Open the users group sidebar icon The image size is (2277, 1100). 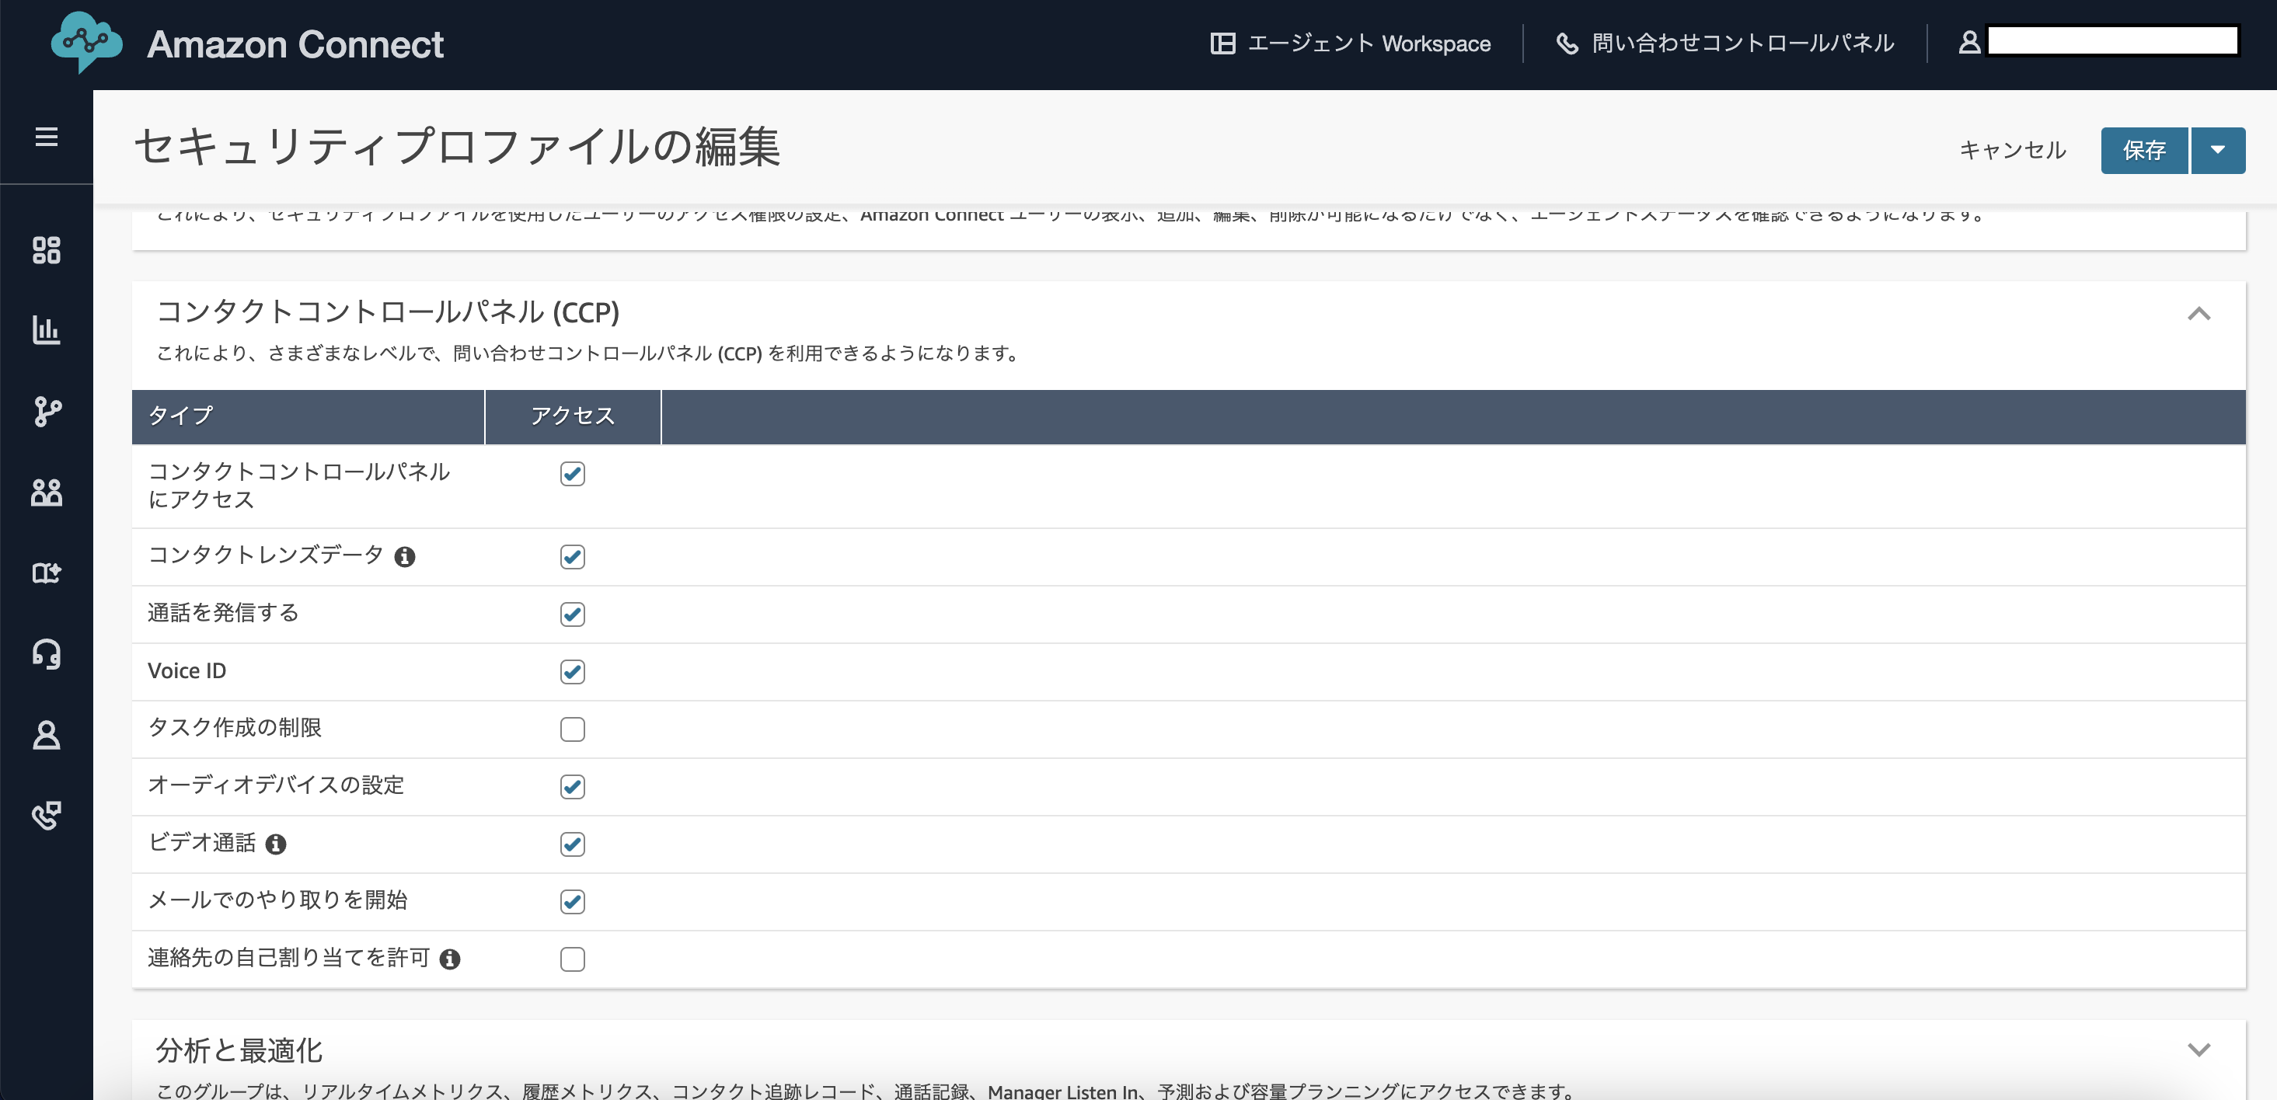click(46, 493)
